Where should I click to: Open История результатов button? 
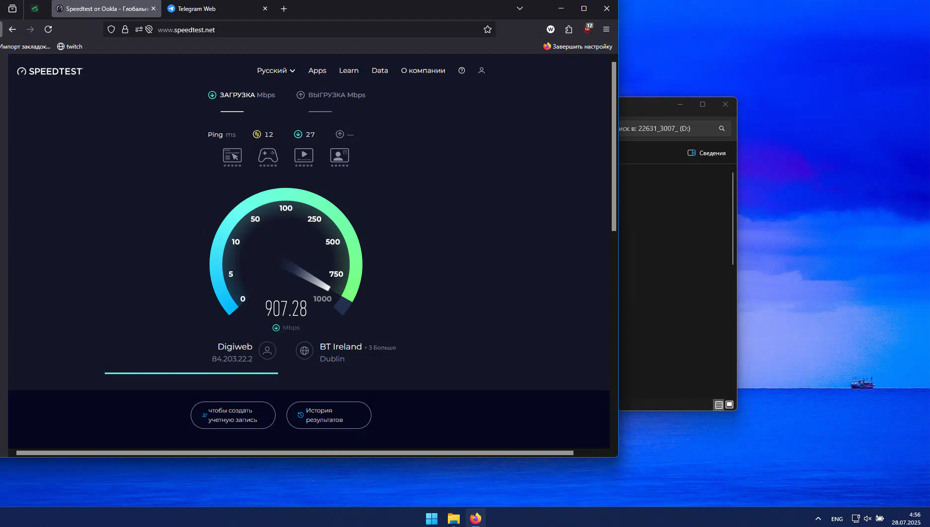(x=329, y=415)
